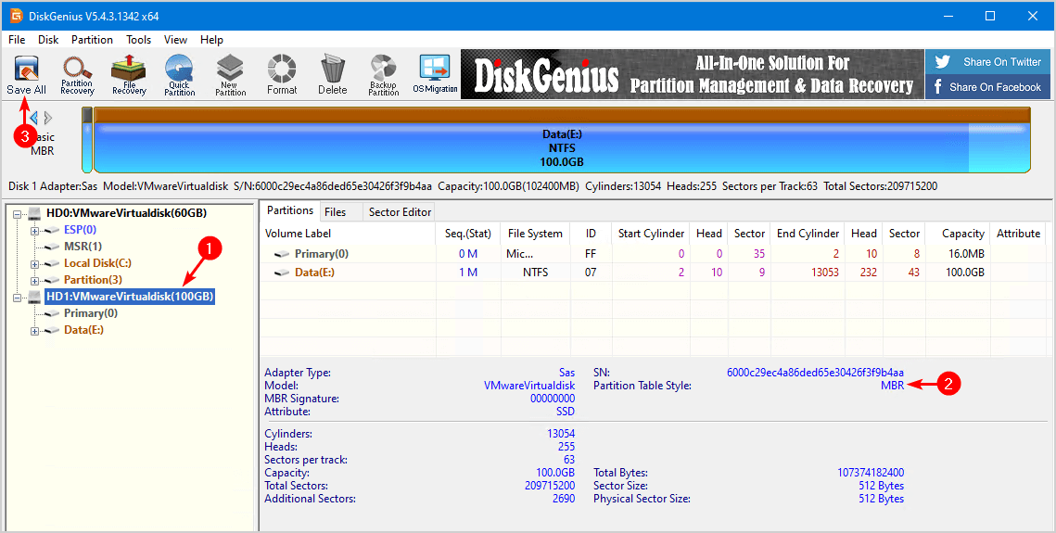Click the DiskGenius logo banner
This screenshot has width=1056, height=533.
pos(693,74)
